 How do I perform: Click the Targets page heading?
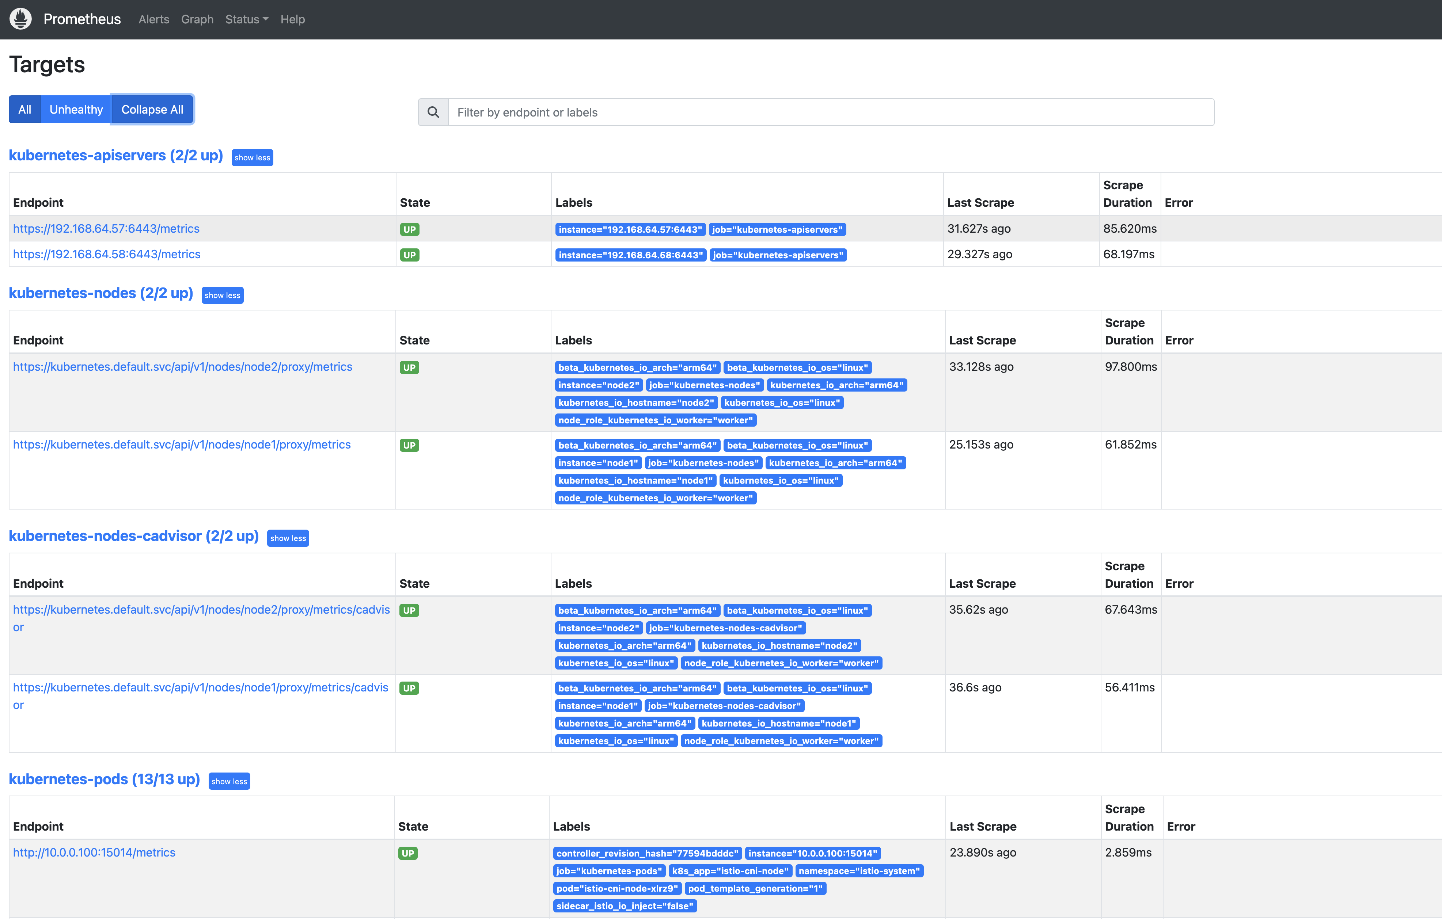pyautogui.click(x=47, y=65)
